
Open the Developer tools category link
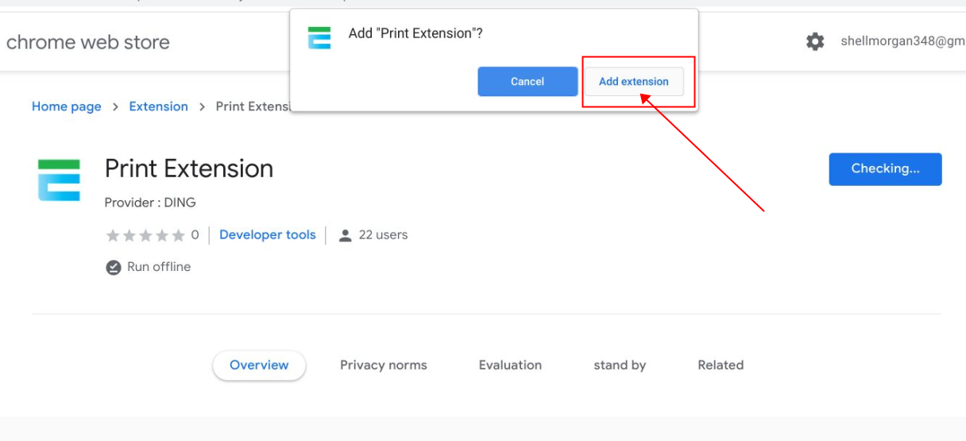click(268, 235)
